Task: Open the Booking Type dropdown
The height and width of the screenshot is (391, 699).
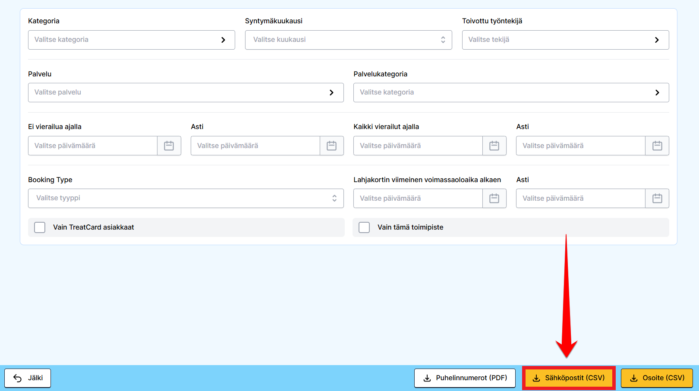Action: click(x=186, y=198)
